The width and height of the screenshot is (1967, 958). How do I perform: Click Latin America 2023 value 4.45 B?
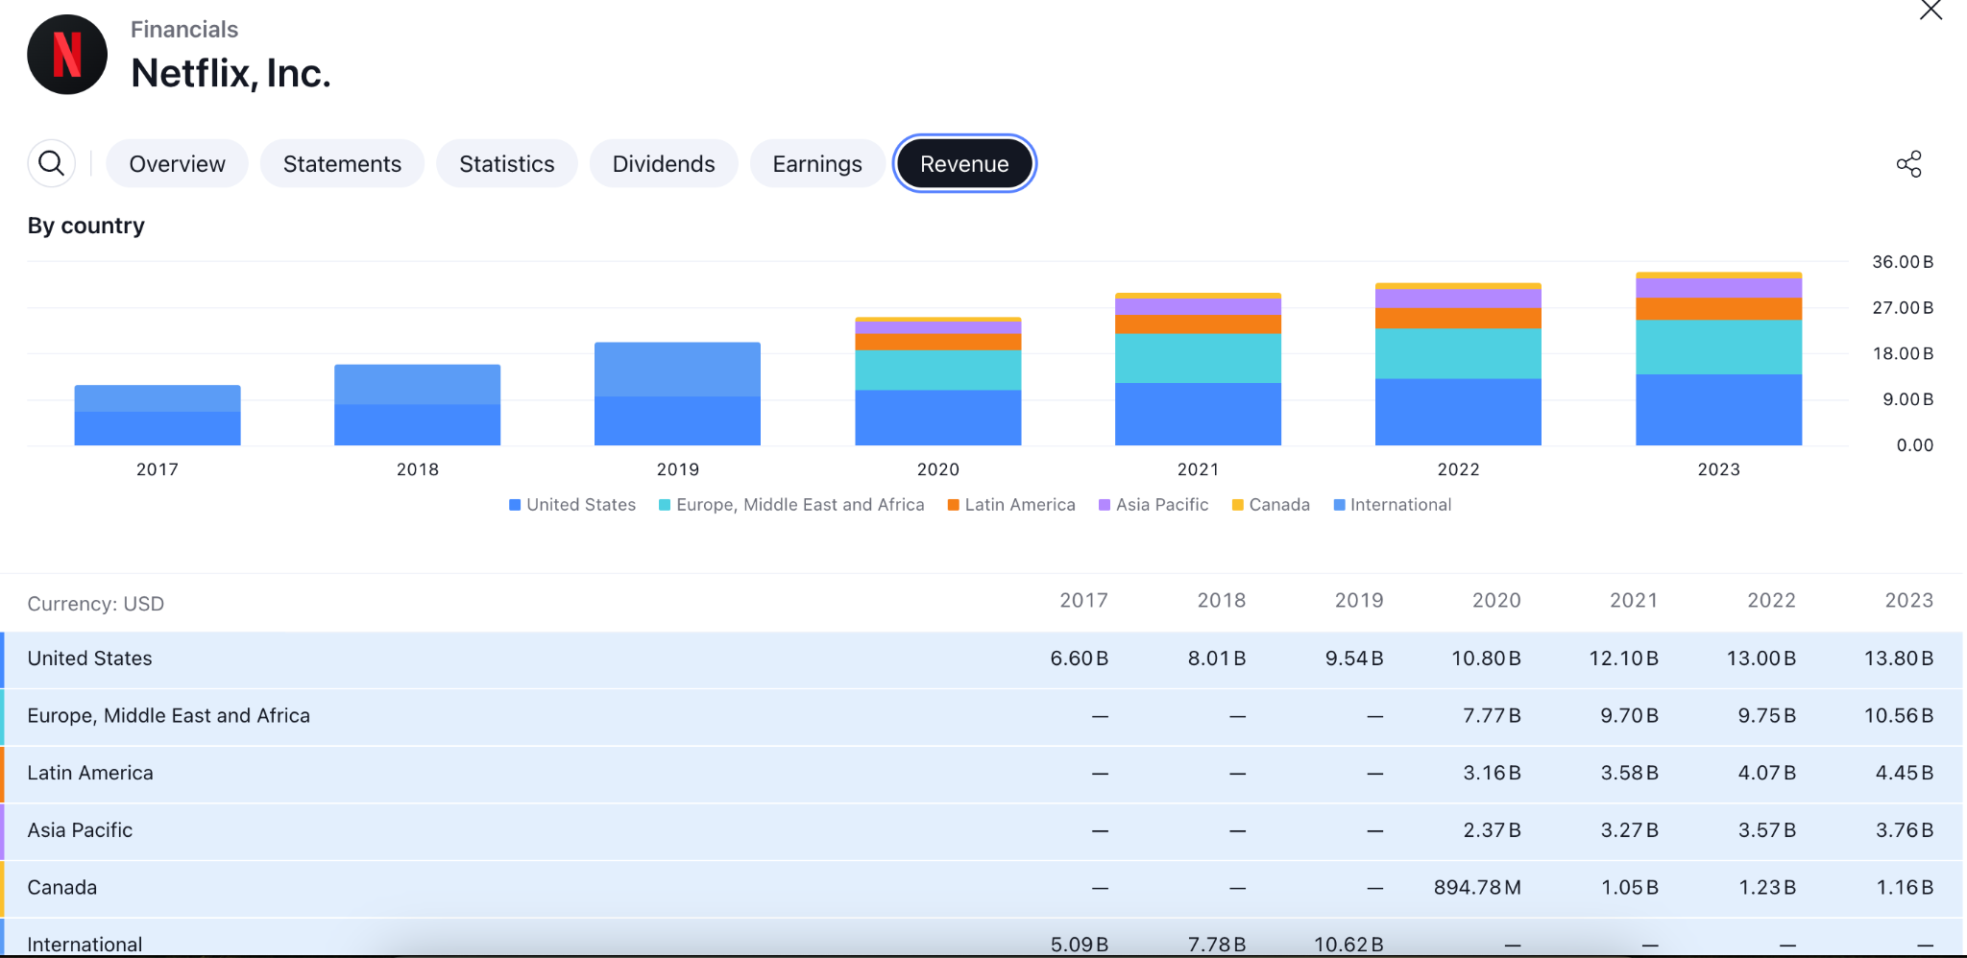point(1905,773)
